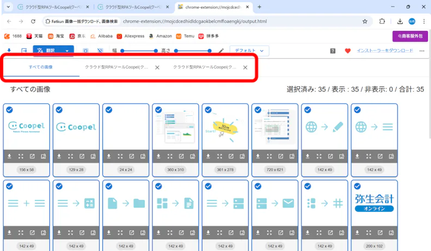The height and width of the screenshot is (251, 431).
Task: Click the download-all arrow in Fatkun toolbar
Action: [9, 51]
